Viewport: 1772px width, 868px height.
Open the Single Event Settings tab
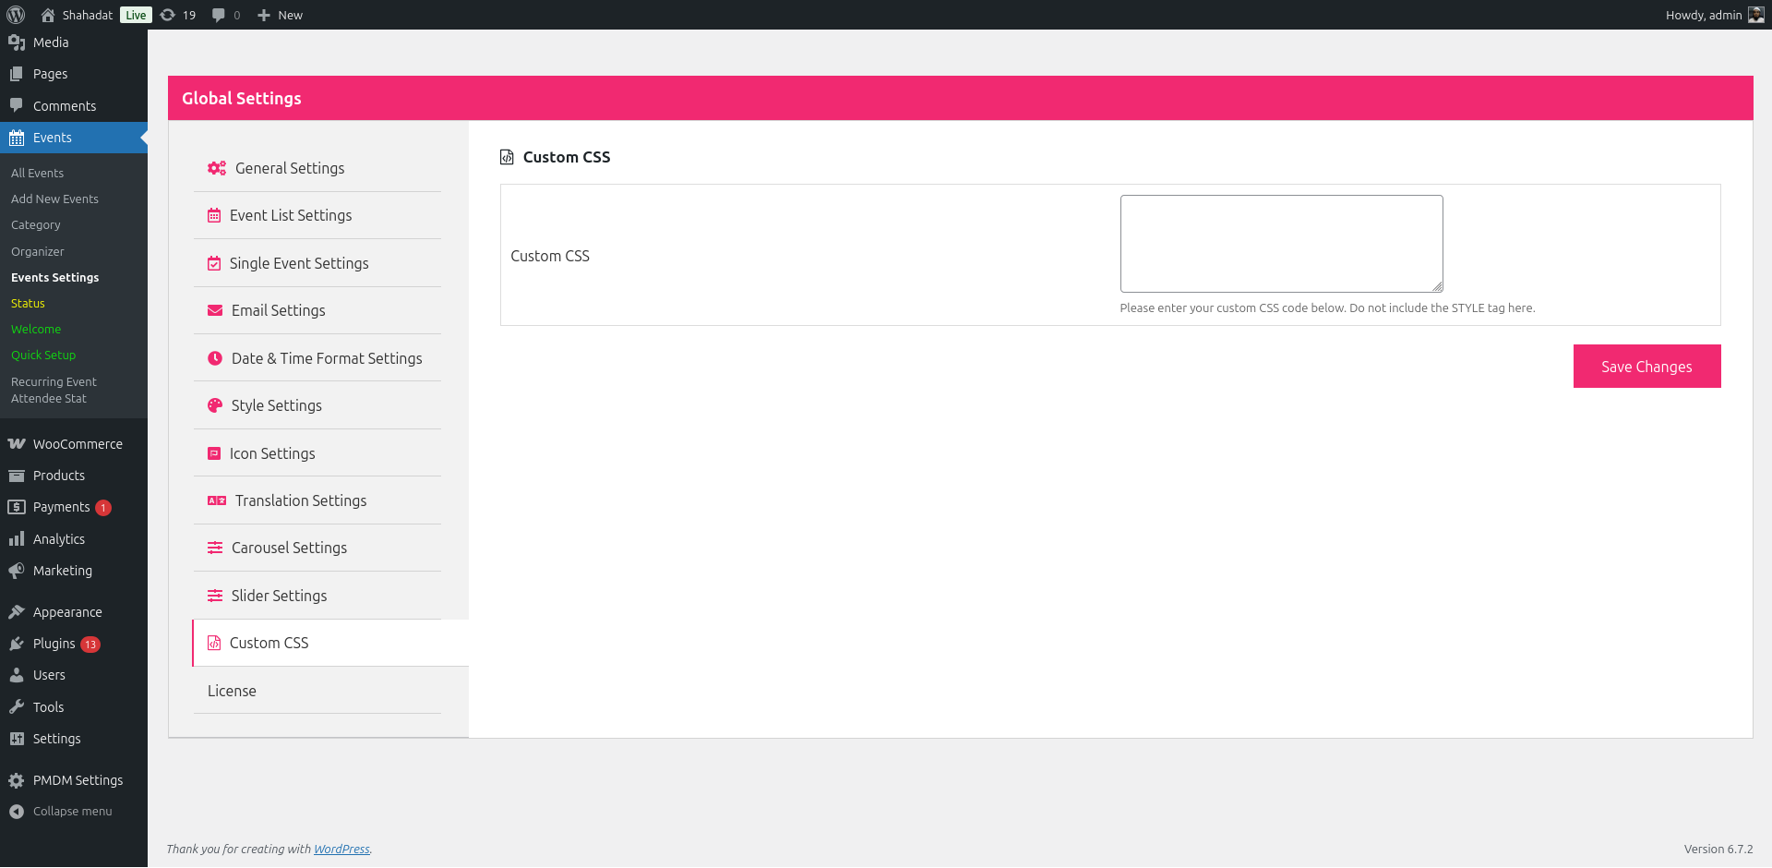click(317, 263)
